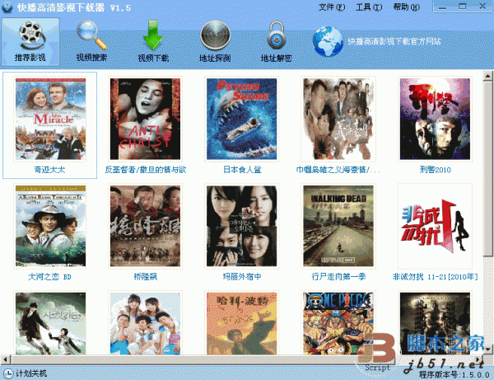Open 地址探测 radar tool
This screenshot has height=380, width=494.
tap(215, 42)
